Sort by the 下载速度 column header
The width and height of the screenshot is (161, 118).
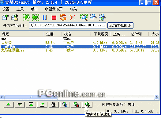click(101, 34)
